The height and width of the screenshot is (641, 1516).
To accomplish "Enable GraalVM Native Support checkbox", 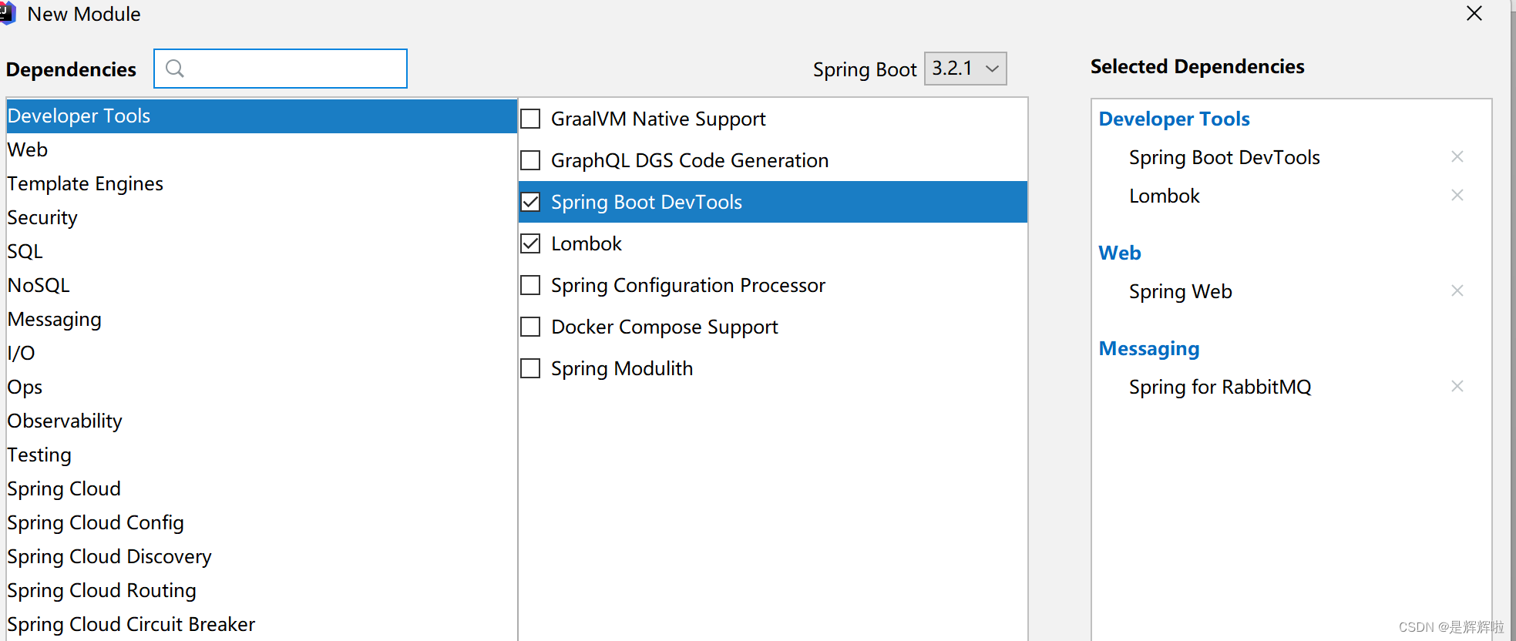I will pos(530,119).
